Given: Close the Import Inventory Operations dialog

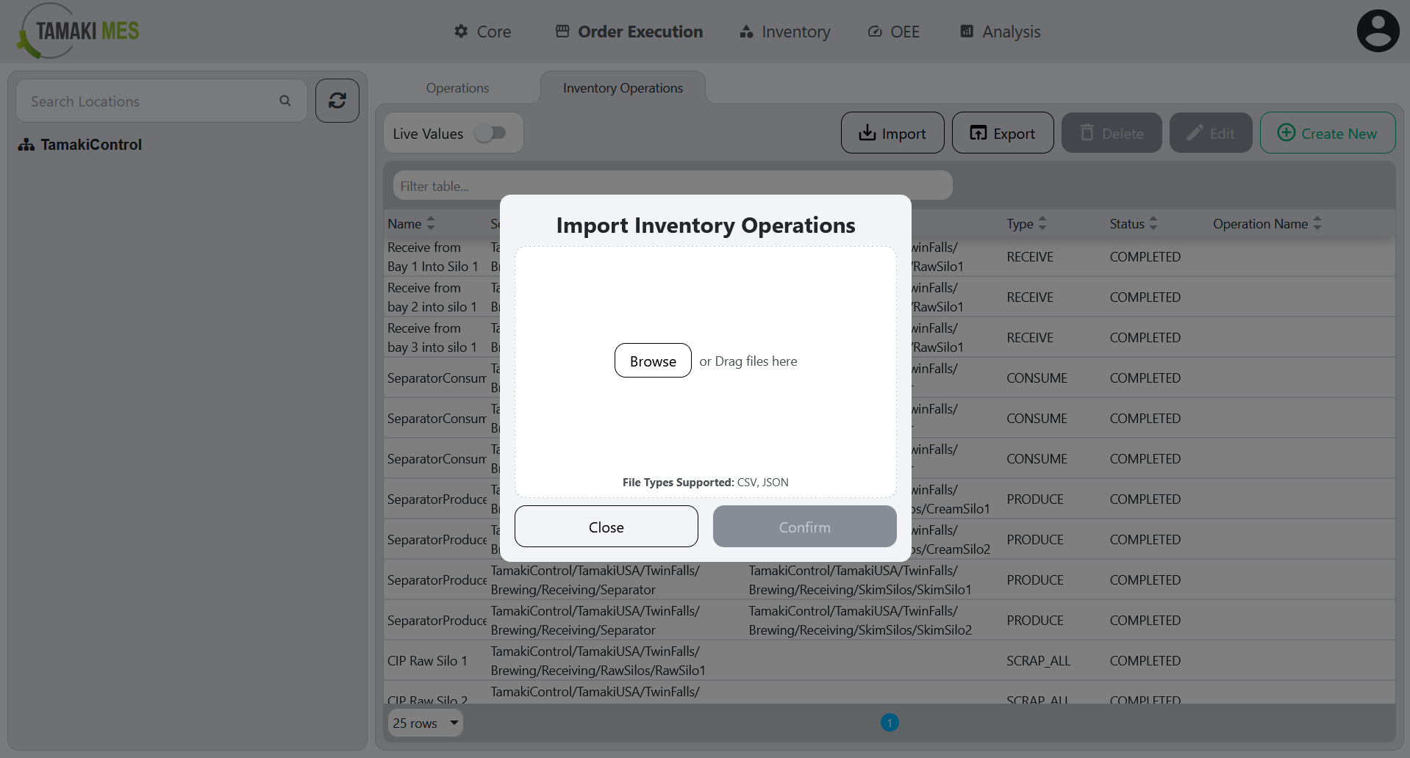Looking at the screenshot, I should click(x=606, y=527).
